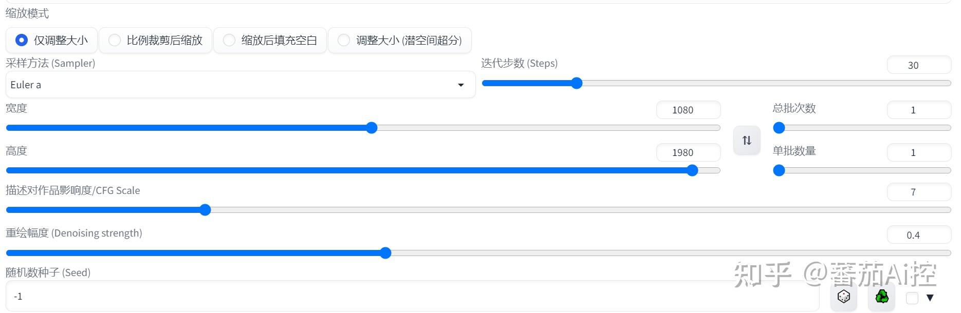Click the 高度 height slider handle
This screenshot has width=961, height=313.
click(692, 170)
